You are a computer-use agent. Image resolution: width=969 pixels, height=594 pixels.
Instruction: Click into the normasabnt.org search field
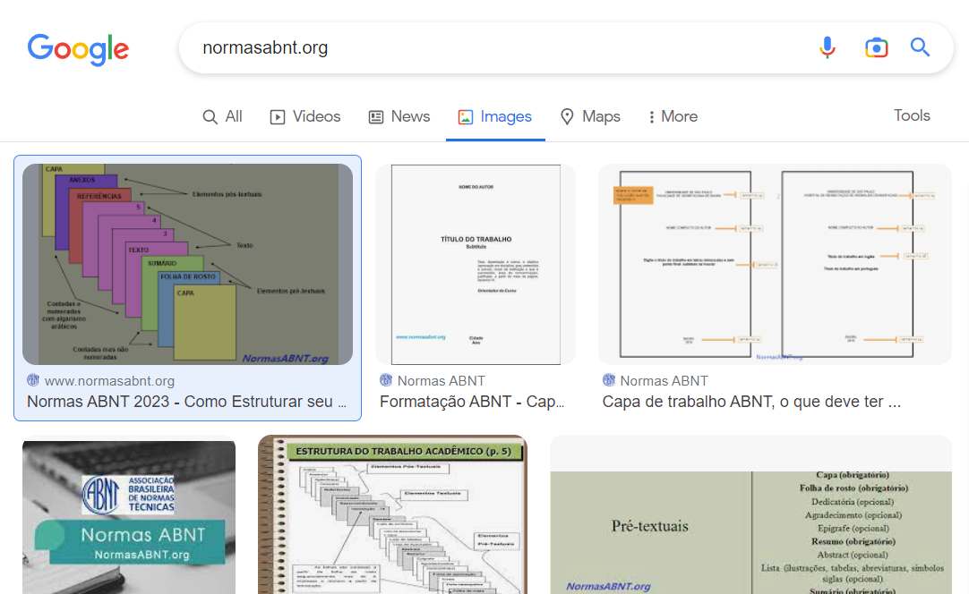click(x=493, y=47)
